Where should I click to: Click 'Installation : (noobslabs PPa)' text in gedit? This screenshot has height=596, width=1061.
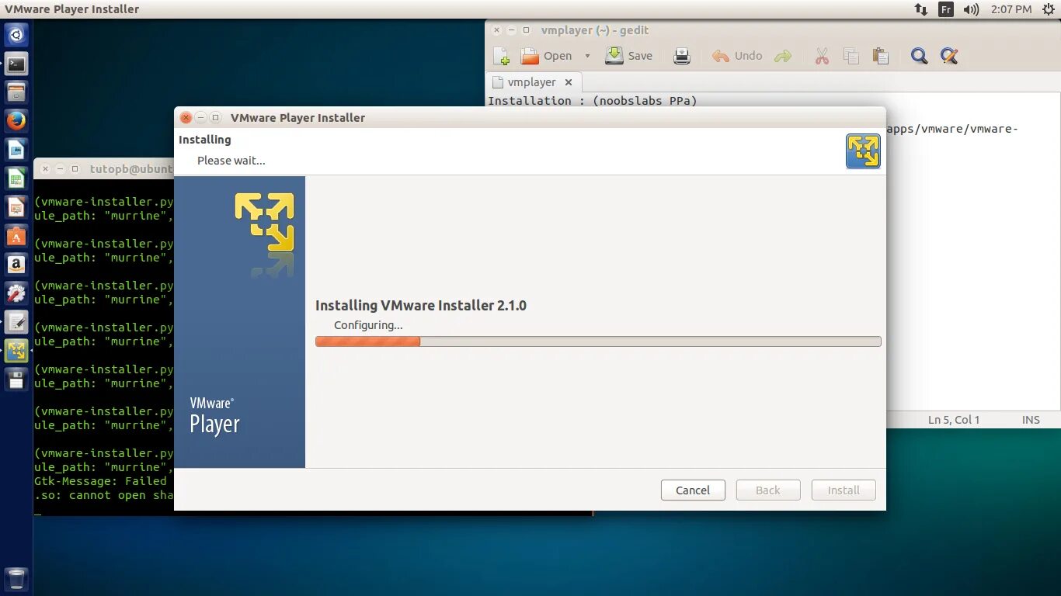(x=593, y=101)
